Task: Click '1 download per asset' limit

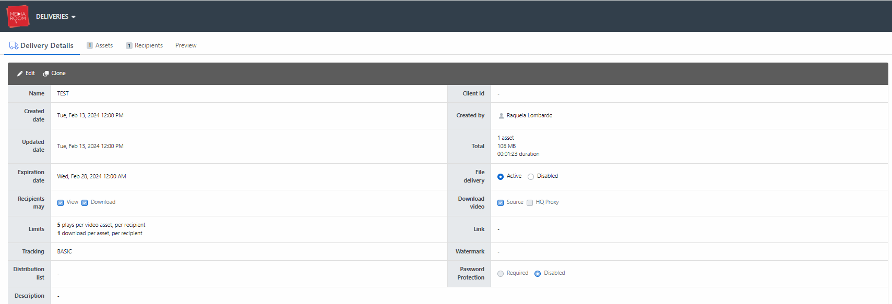Action: (100, 233)
